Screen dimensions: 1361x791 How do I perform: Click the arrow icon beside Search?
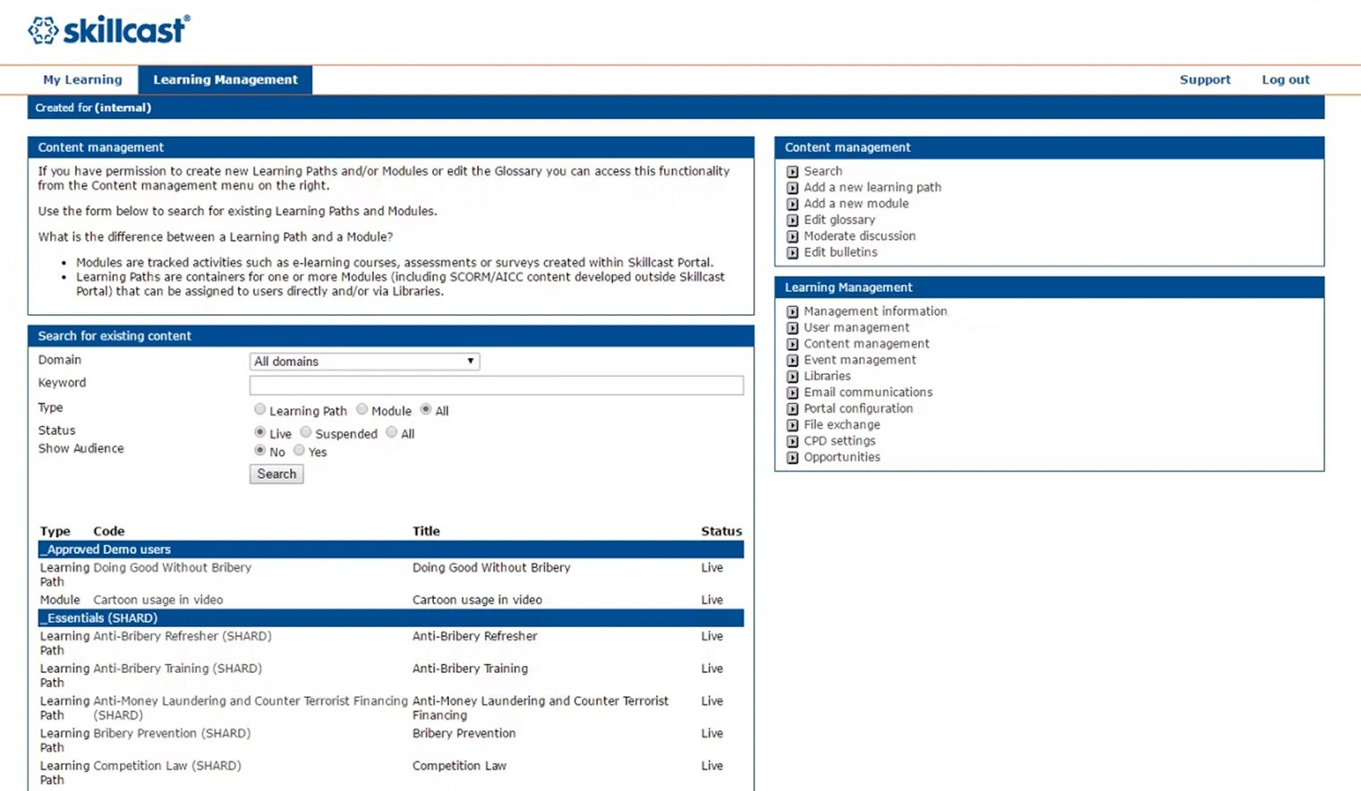pyautogui.click(x=793, y=171)
